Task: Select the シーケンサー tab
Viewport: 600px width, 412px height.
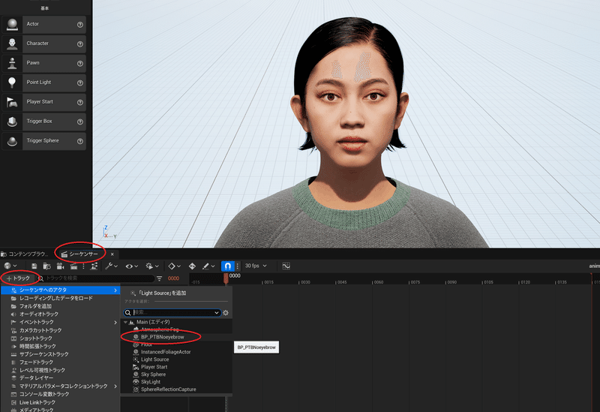Action: [80, 254]
